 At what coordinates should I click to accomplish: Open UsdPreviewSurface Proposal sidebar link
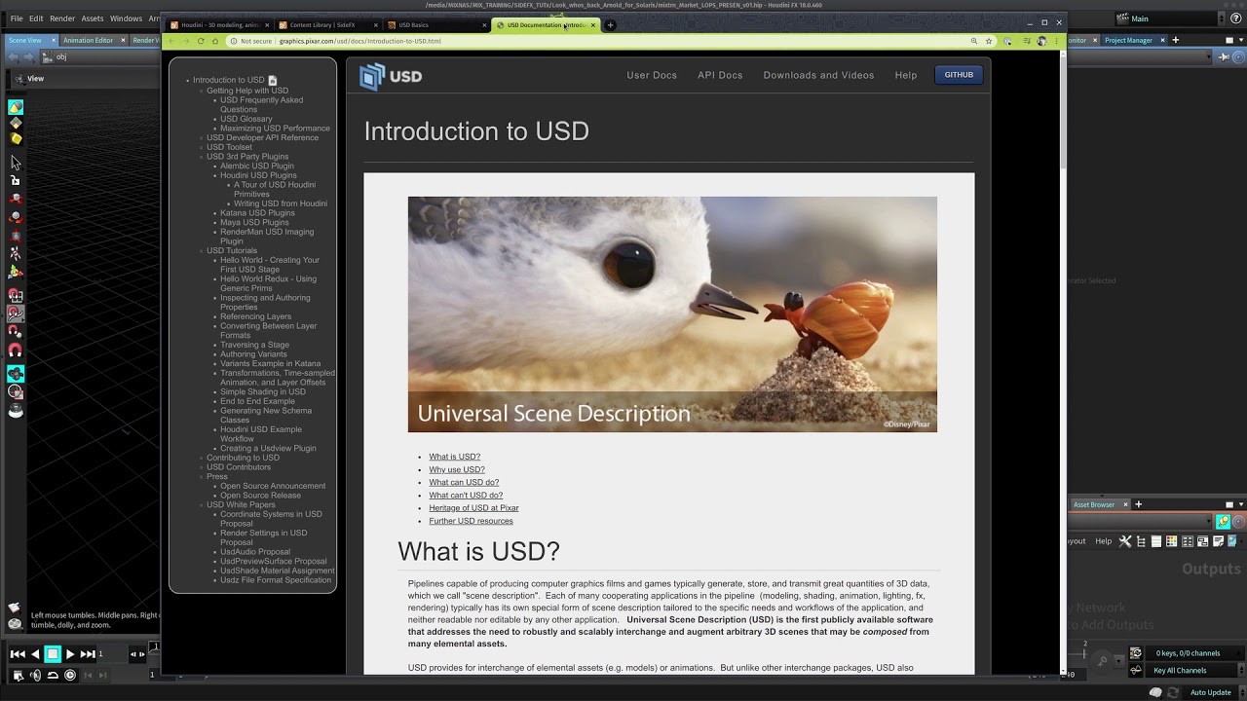pyautogui.click(x=274, y=562)
